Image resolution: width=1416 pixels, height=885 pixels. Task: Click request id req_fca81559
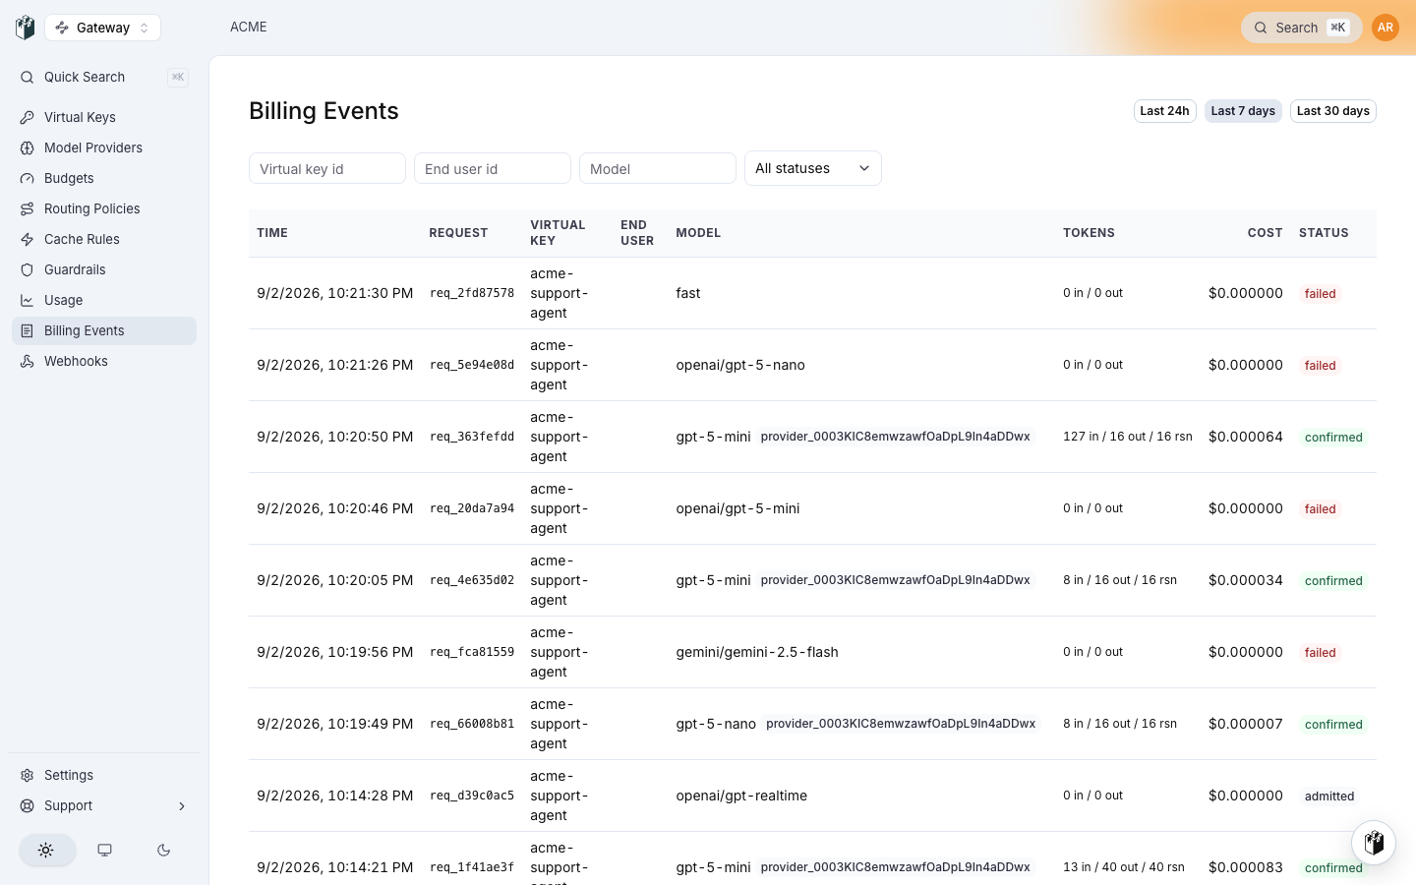click(x=472, y=652)
